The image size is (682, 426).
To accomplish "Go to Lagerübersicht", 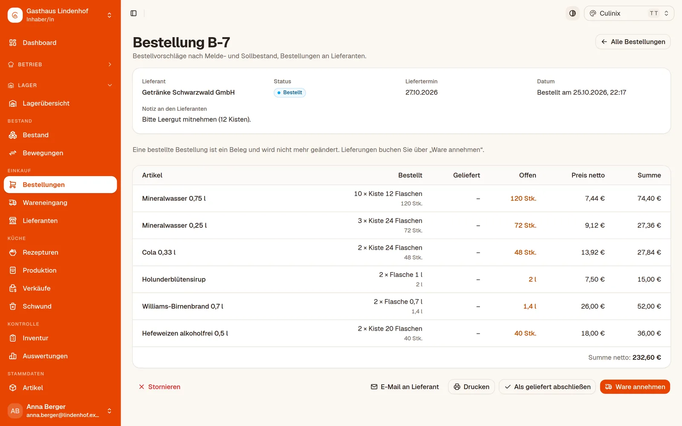I will pyautogui.click(x=60, y=103).
